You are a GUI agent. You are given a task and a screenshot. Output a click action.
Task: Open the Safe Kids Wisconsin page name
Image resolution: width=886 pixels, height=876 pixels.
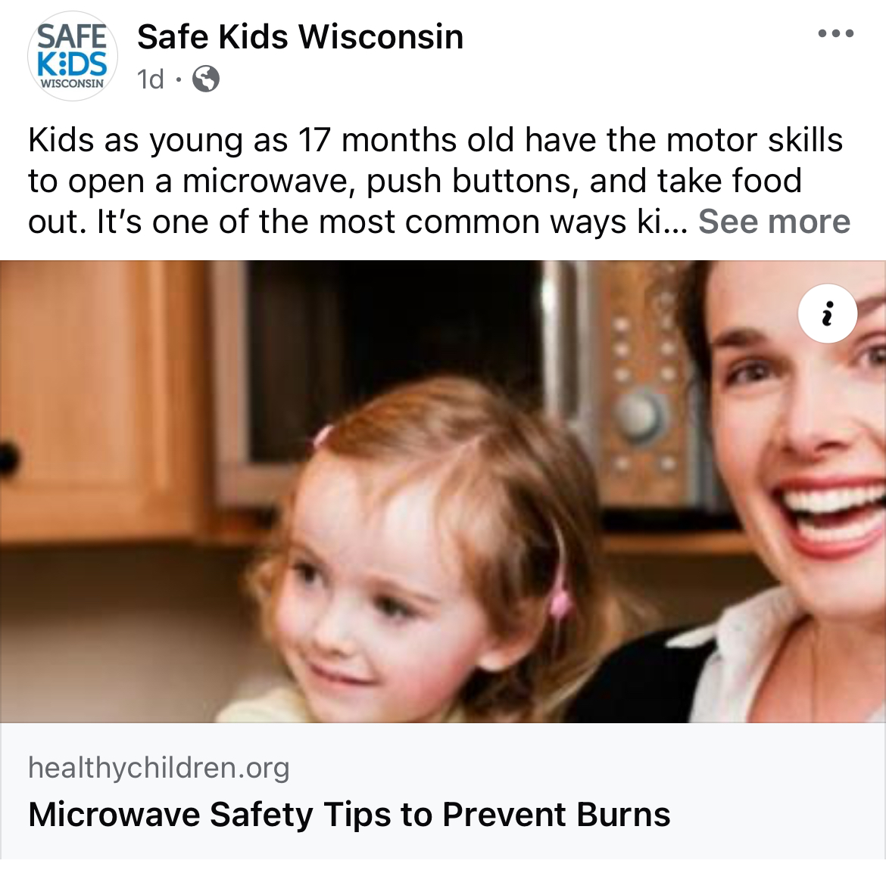point(300,36)
